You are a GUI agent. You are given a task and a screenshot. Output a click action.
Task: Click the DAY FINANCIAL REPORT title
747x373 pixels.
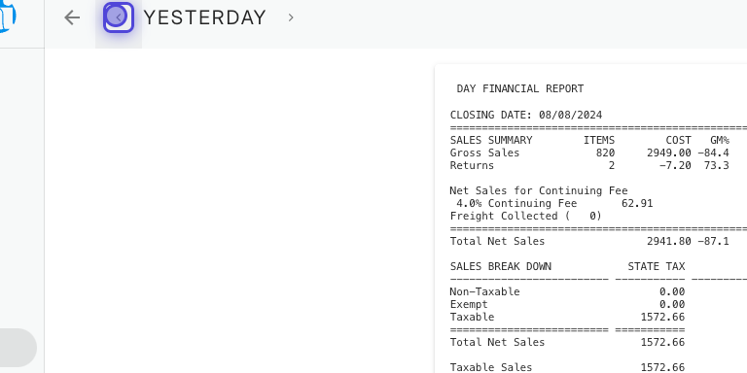[x=520, y=88]
